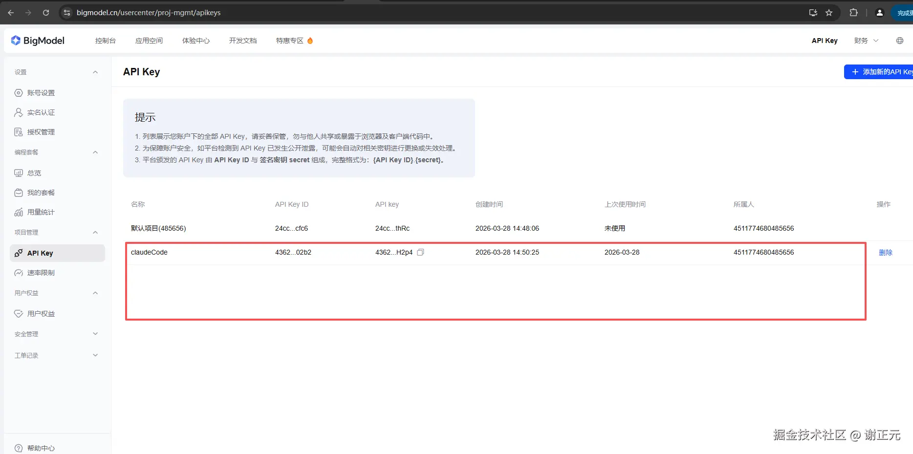
Task: Open language globe icon in header
Action: click(900, 41)
